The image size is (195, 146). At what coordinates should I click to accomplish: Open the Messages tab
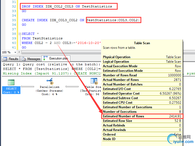pyautogui.click(x=31, y=59)
